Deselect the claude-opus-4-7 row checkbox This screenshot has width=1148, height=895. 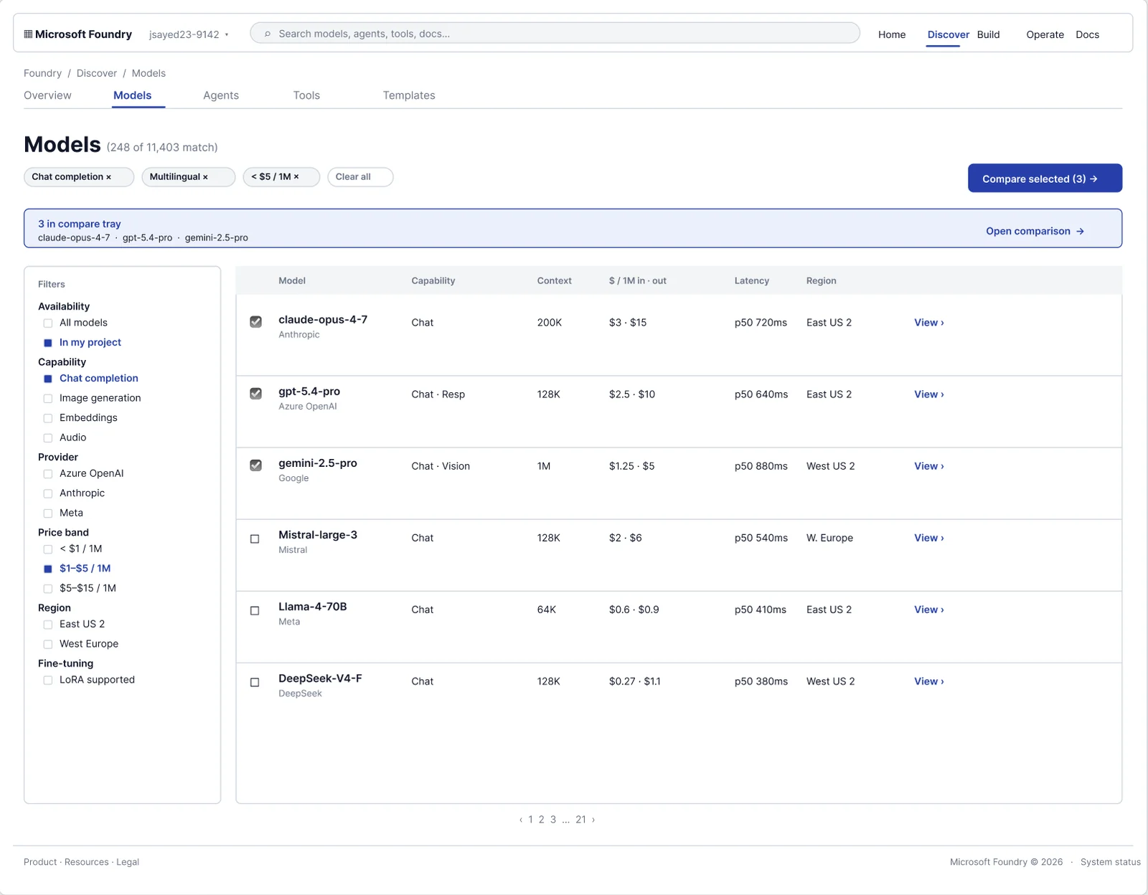tap(255, 322)
